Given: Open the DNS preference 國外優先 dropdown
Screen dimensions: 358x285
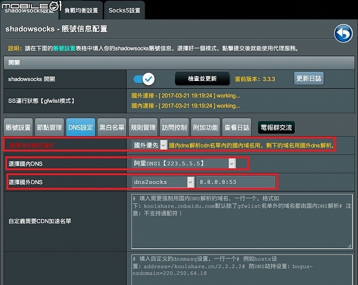Looking at the screenshot, I should (150, 145).
